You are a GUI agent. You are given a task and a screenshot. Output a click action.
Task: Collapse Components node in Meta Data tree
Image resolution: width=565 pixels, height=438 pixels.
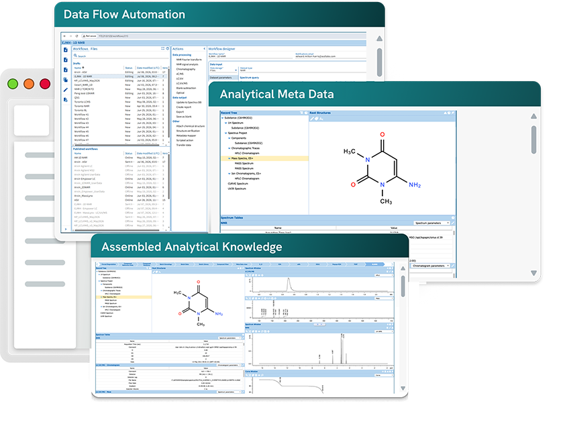click(229, 138)
